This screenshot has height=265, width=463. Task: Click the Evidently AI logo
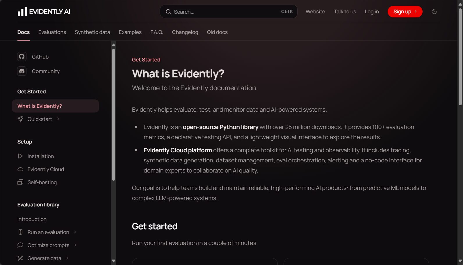click(x=44, y=12)
